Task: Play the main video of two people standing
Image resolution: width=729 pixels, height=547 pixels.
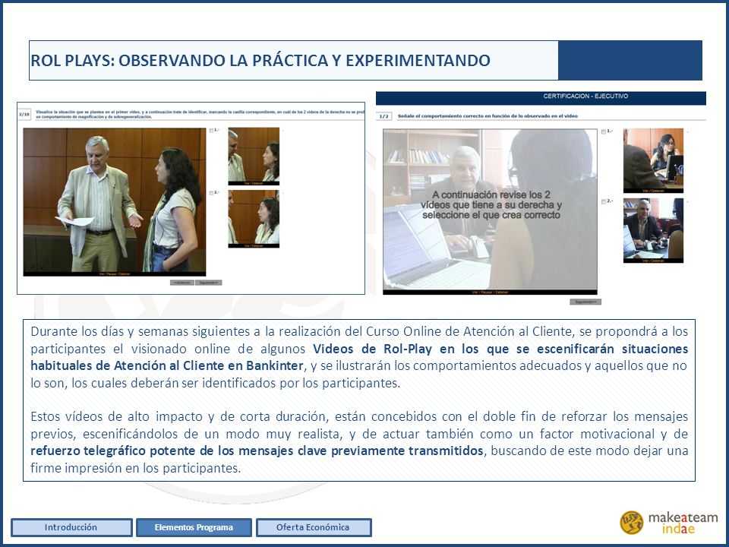Action: tap(115, 200)
